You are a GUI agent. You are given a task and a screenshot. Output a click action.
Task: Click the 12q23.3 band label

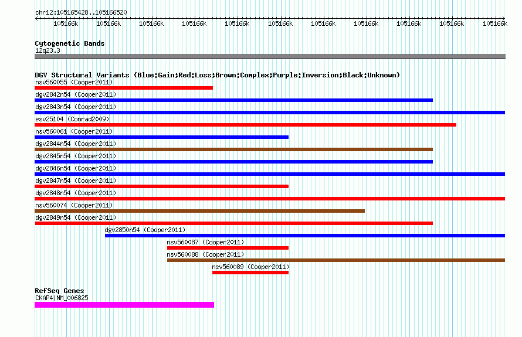pos(48,50)
